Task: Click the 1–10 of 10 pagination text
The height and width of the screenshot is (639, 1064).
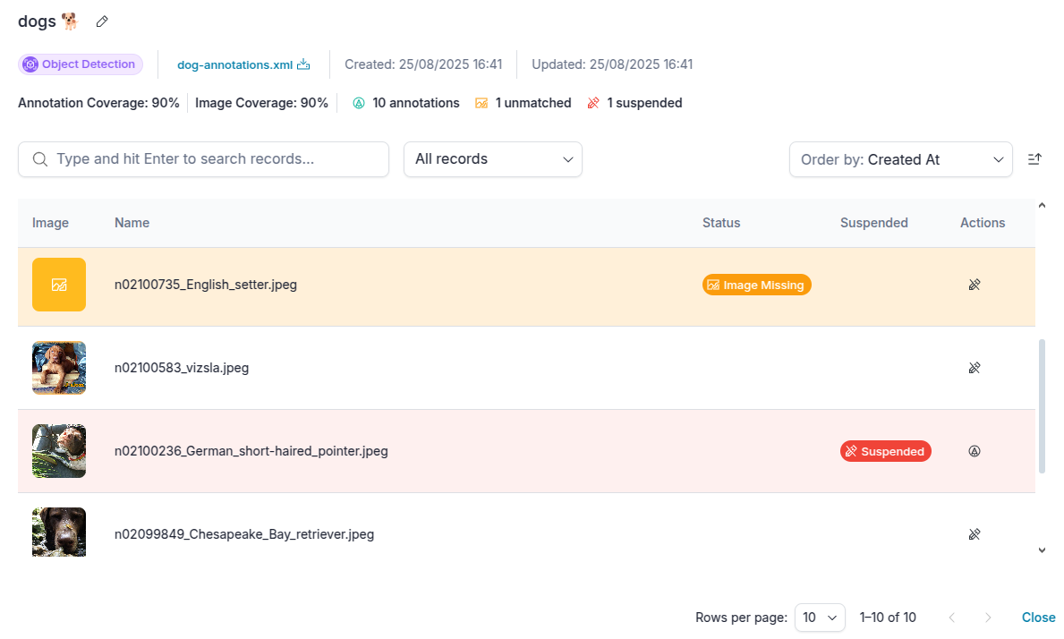Action: pyautogui.click(x=888, y=618)
